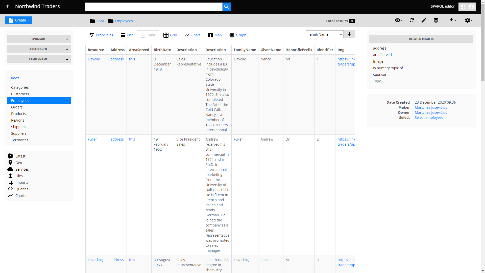Click the BirthDate column header
Viewport: 485px width, 273px height.
[162, 50]
